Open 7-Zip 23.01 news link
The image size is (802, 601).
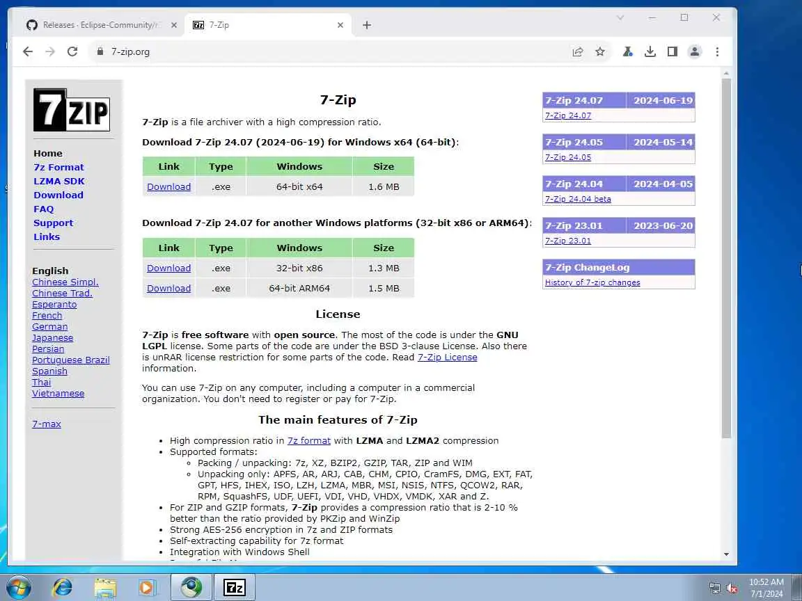tap(568, 241)
